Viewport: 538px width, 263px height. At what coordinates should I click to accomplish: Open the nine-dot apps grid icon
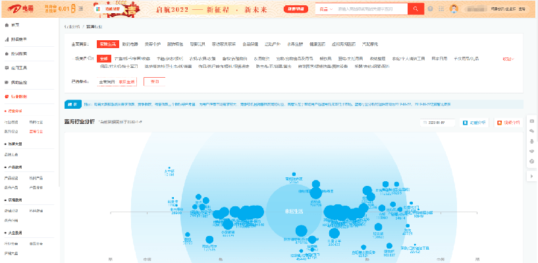pyautogui.click(x=441, y=9)
